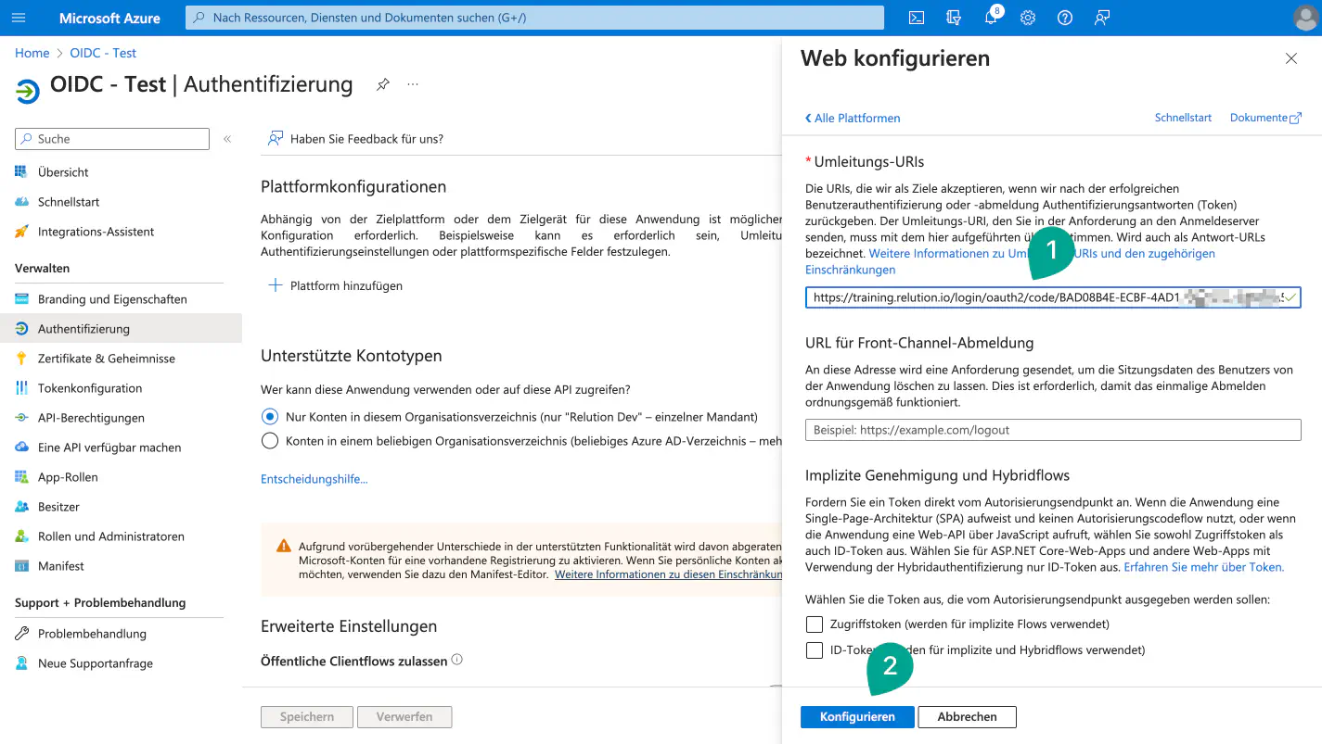This screenshot has width=1322, height=744.
Task: Open the Dokumente external link
Action: [1265, 118]
